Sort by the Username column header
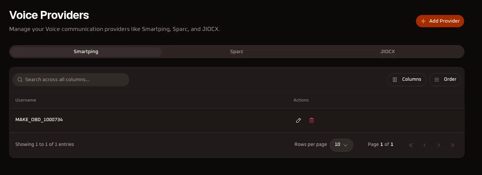The height and width of the screenshot is (175, 482). point(26,100)
